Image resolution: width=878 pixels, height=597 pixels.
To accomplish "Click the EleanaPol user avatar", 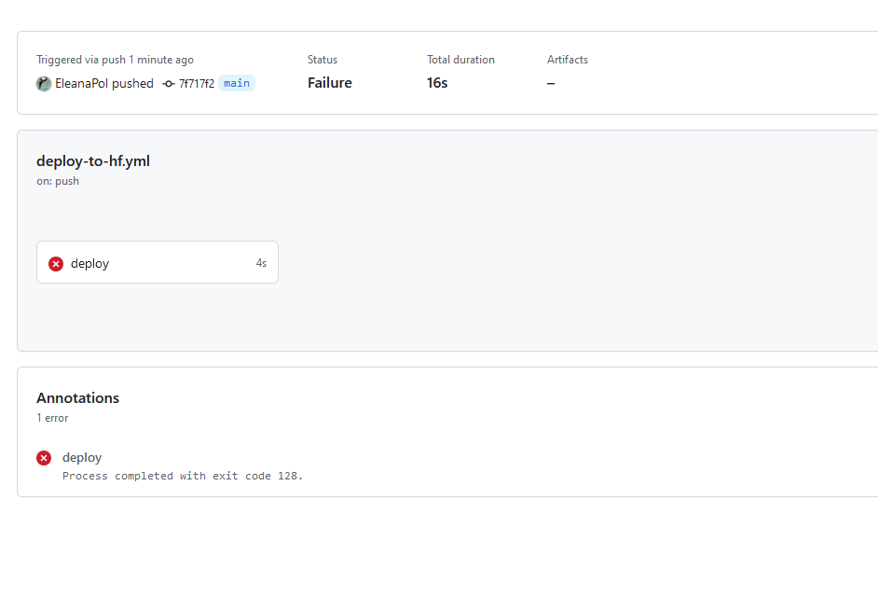I will point(44,84).
